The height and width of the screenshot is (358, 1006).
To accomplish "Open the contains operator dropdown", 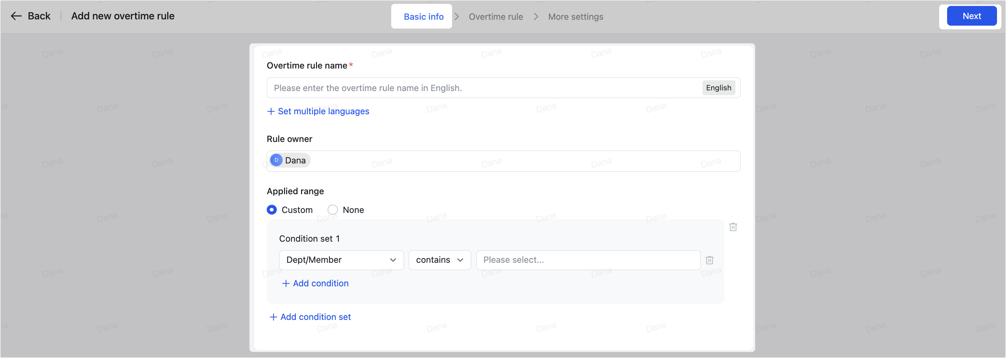I will point(439,260).
